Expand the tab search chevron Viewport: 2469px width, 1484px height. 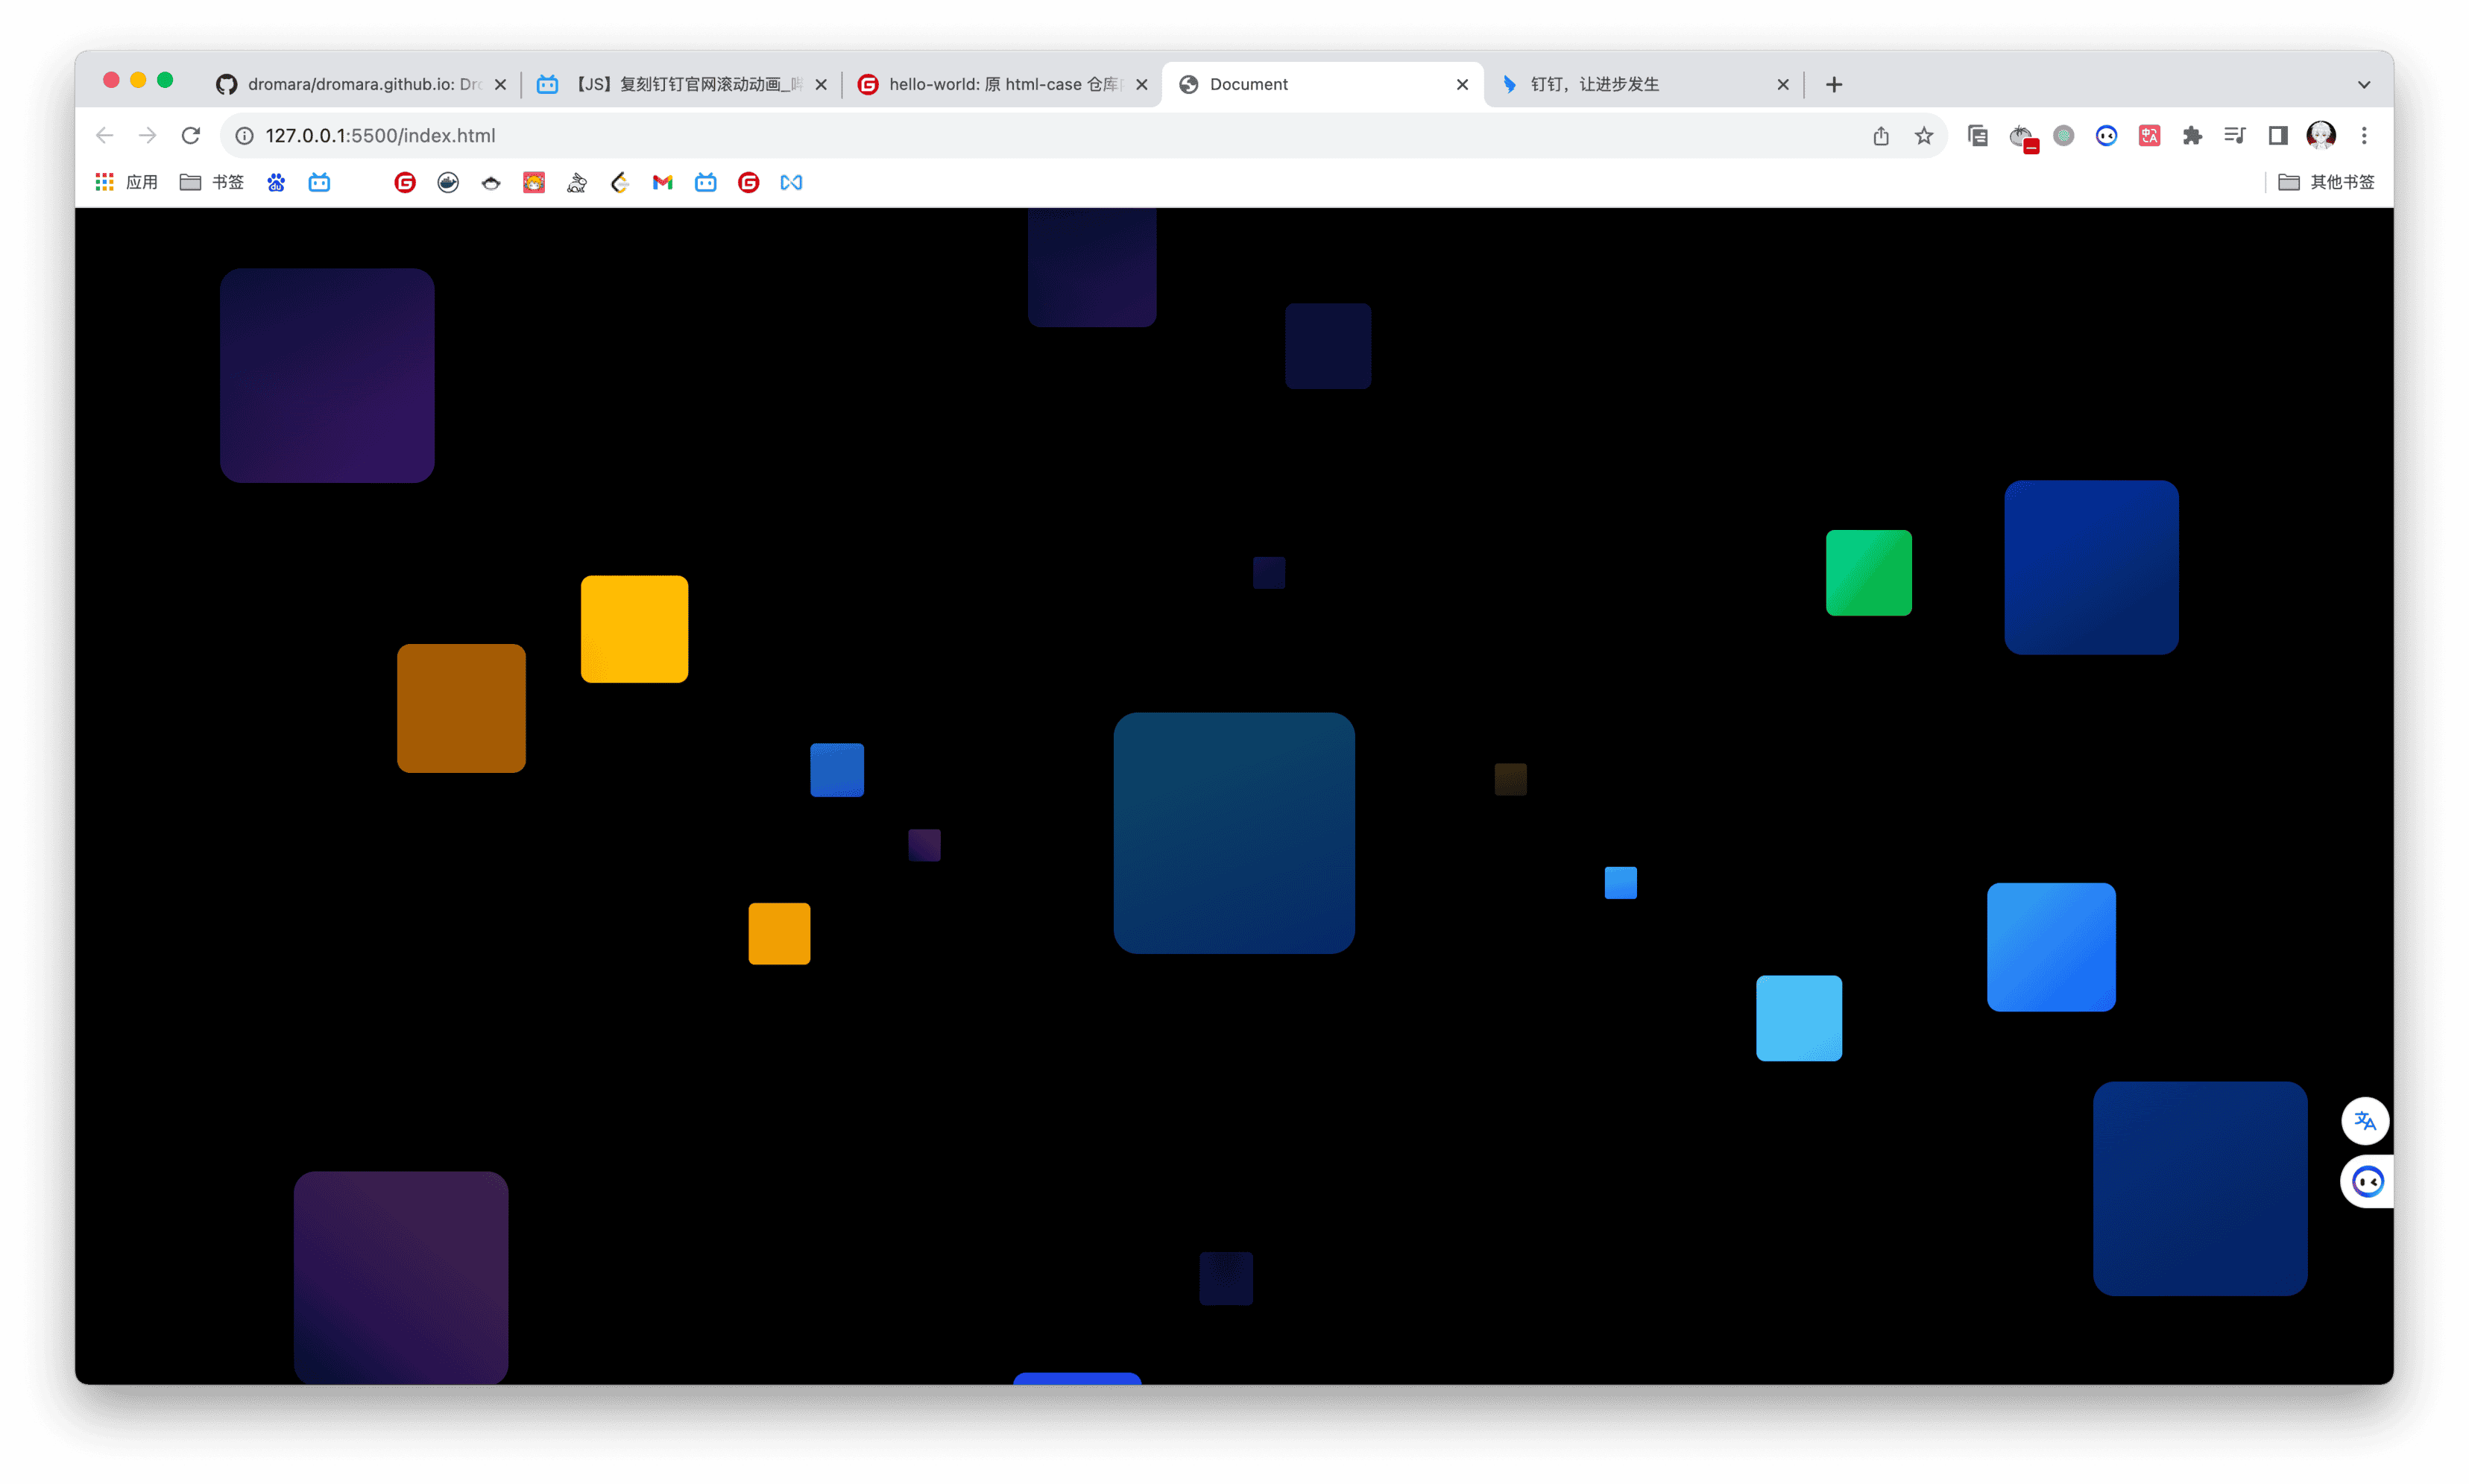2363,85
